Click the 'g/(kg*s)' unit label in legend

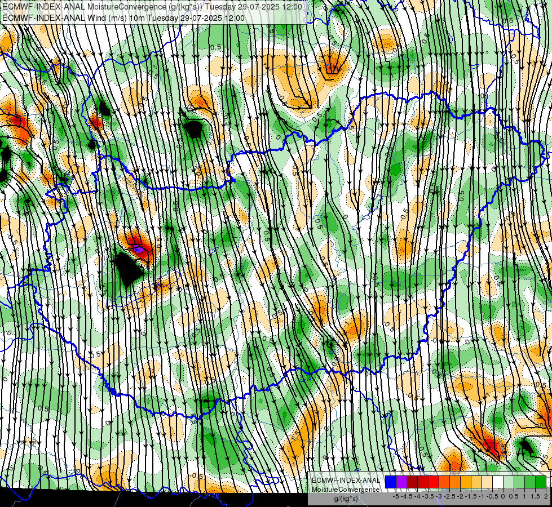346,499
